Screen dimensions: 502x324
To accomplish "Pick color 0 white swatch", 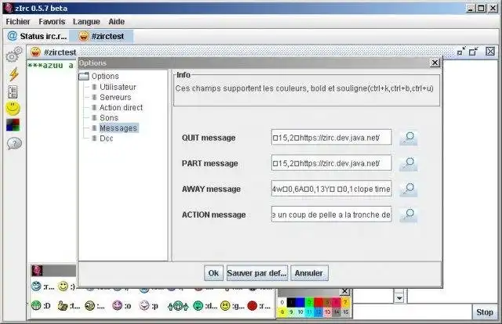I will coord(282,302).
